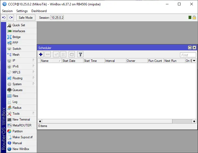The image size is (198, 153).
Task: Open the Settings menu
Action: click(x=22, y=11)
